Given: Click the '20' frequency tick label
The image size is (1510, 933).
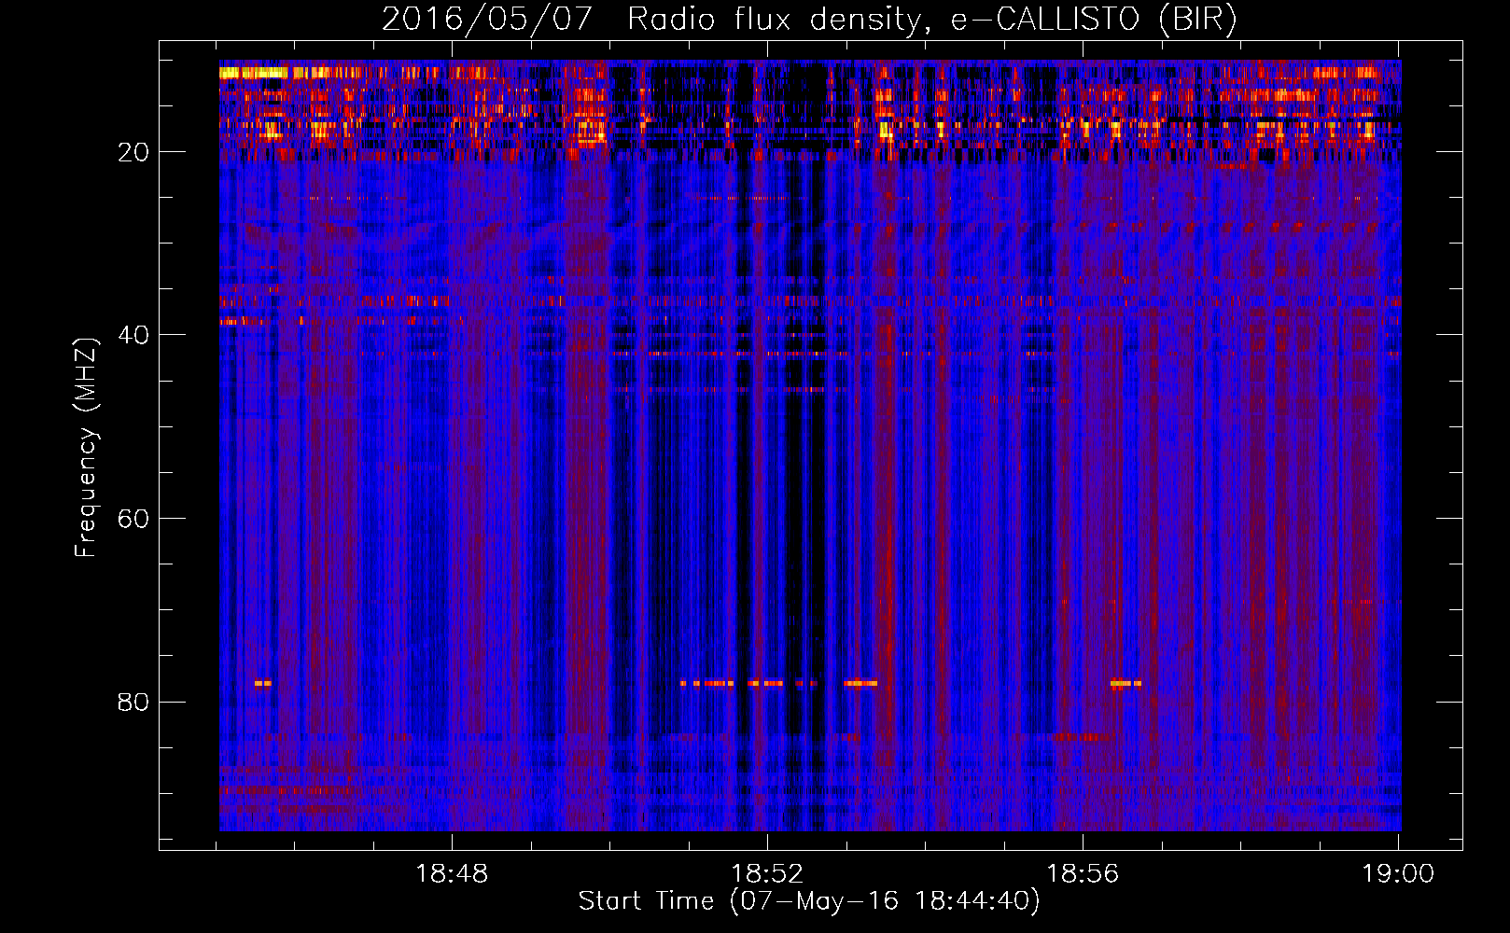Looking at the screenshot, I should pyautogui.click(x=133, y=152).
